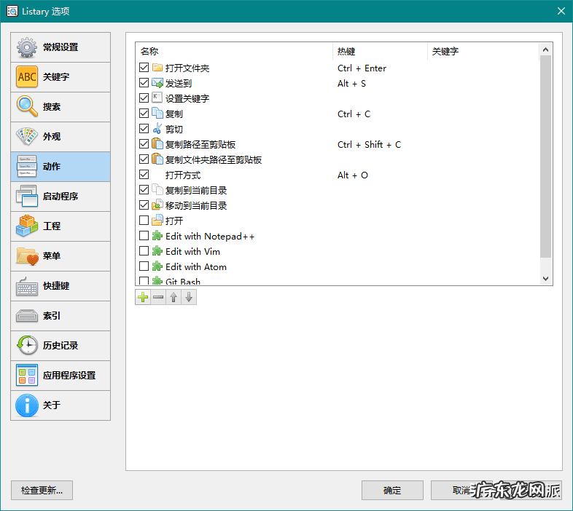Click the move up arrow icon
This screenshot has height=511, width=573.
[x=174, y=297]
